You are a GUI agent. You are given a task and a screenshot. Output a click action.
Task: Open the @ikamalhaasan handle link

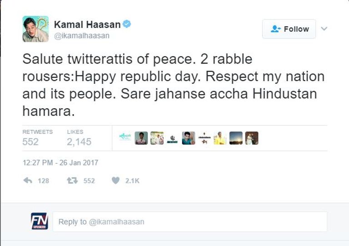(82, 36)
